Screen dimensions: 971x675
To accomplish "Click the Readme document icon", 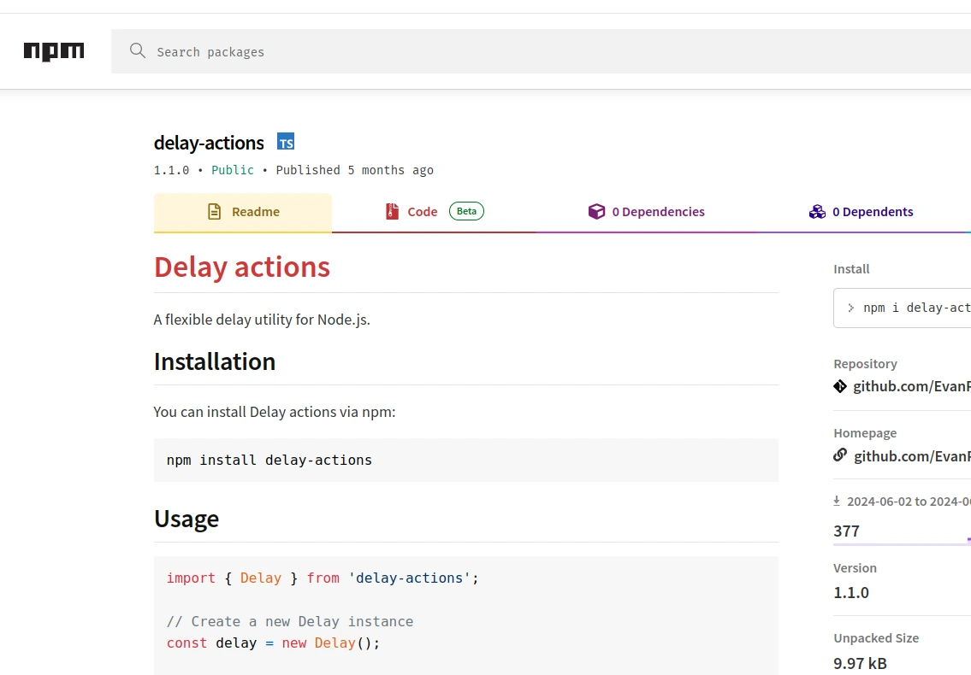I will click(214, 212).
